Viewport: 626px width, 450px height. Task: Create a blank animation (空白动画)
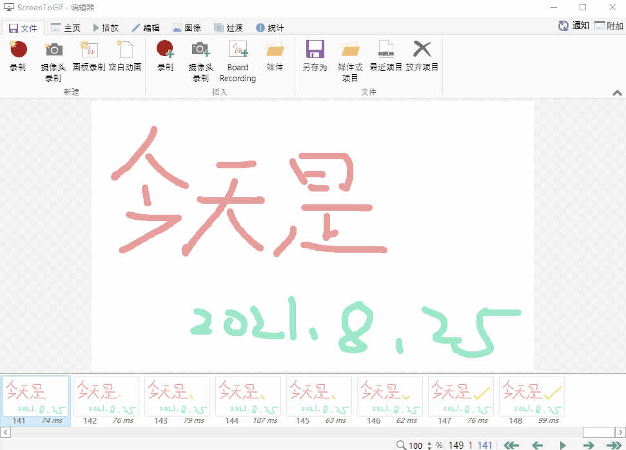(x=125, y=56)
